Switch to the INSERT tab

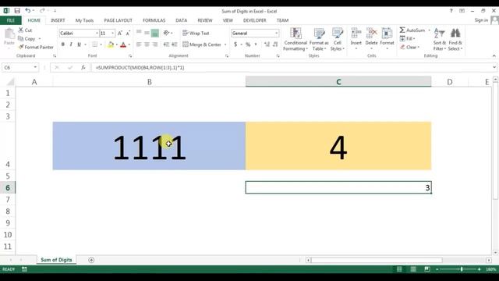[x=58, y=20]
